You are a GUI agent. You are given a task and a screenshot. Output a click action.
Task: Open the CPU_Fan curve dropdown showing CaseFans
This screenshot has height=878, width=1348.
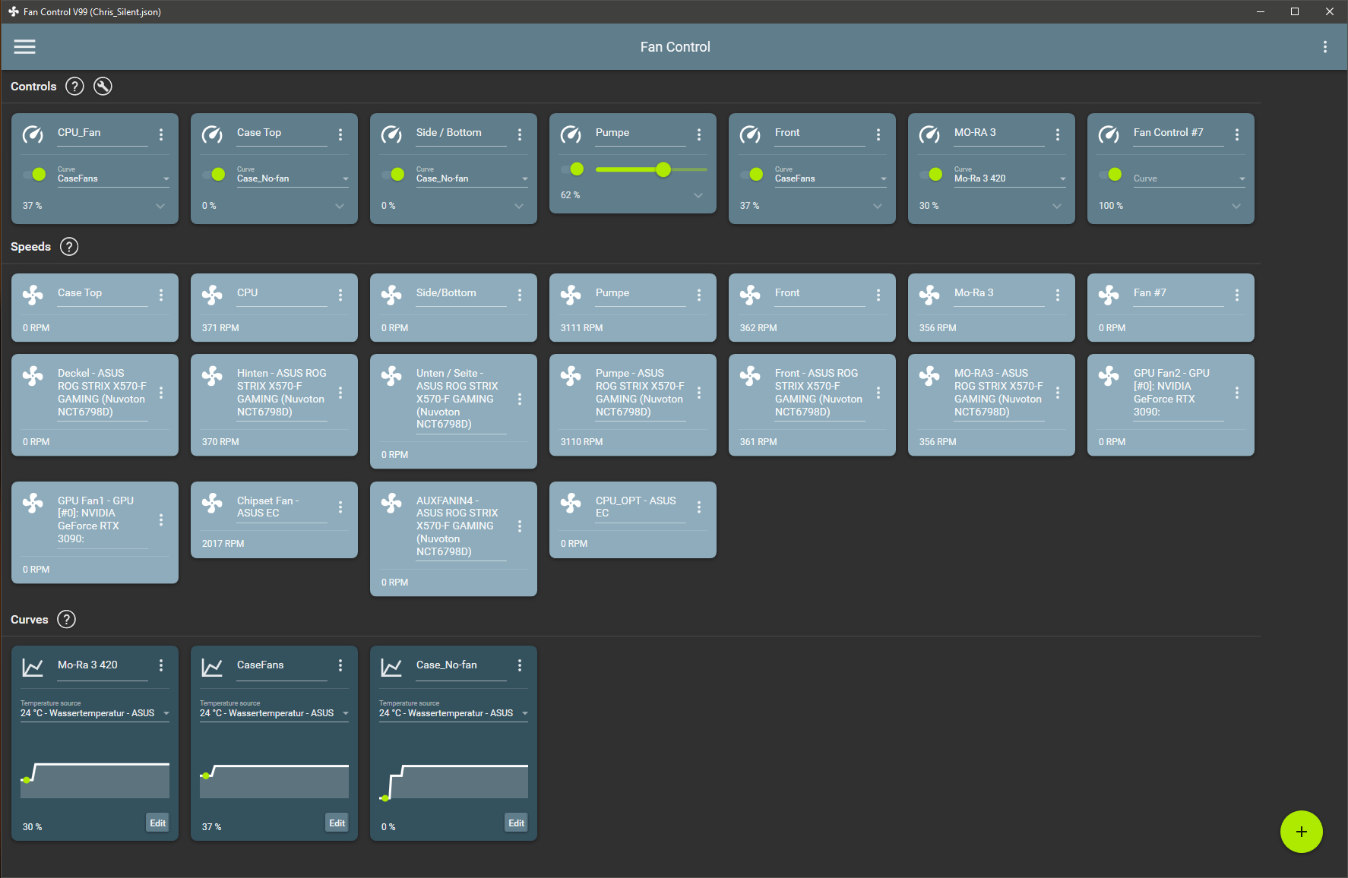click(113, 175)
